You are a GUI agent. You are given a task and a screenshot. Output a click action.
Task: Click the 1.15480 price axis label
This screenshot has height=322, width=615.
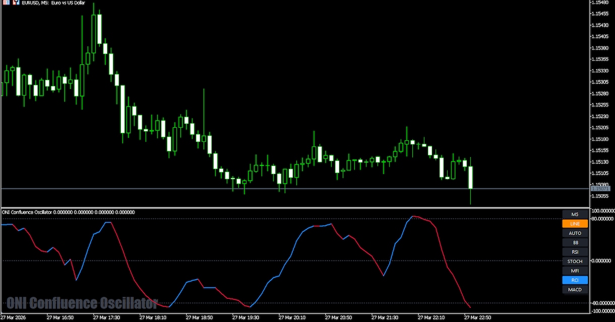click(600, 3)
